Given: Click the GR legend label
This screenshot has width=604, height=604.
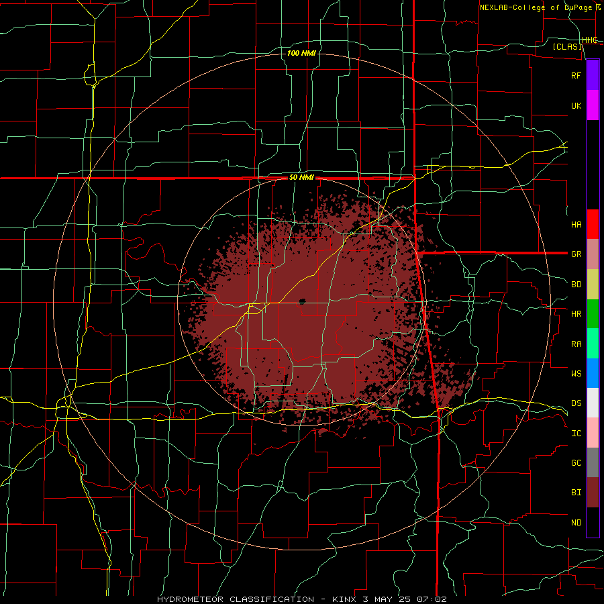Looking at the screenshot, I should click(576, 254).
